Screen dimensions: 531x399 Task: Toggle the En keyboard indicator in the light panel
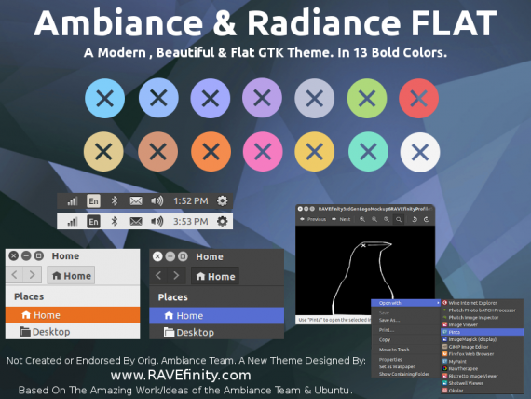tap(93, 222)
